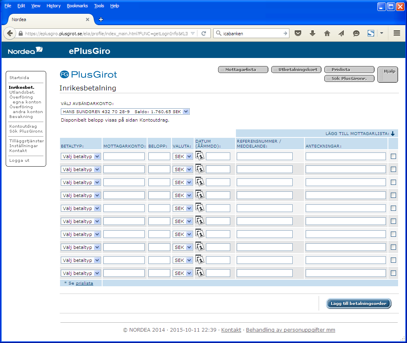Image resolution: width=407 pixels, height=343 pixels.
Task: Go to browser home page icon
Action: pos(327,33)
